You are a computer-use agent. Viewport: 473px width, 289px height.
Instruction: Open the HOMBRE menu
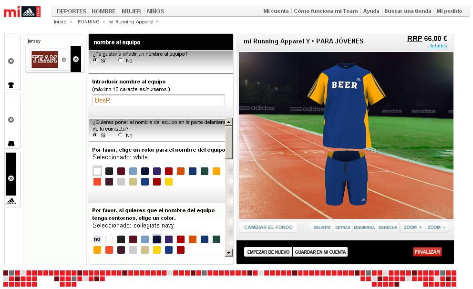click(x=103, y=11)
